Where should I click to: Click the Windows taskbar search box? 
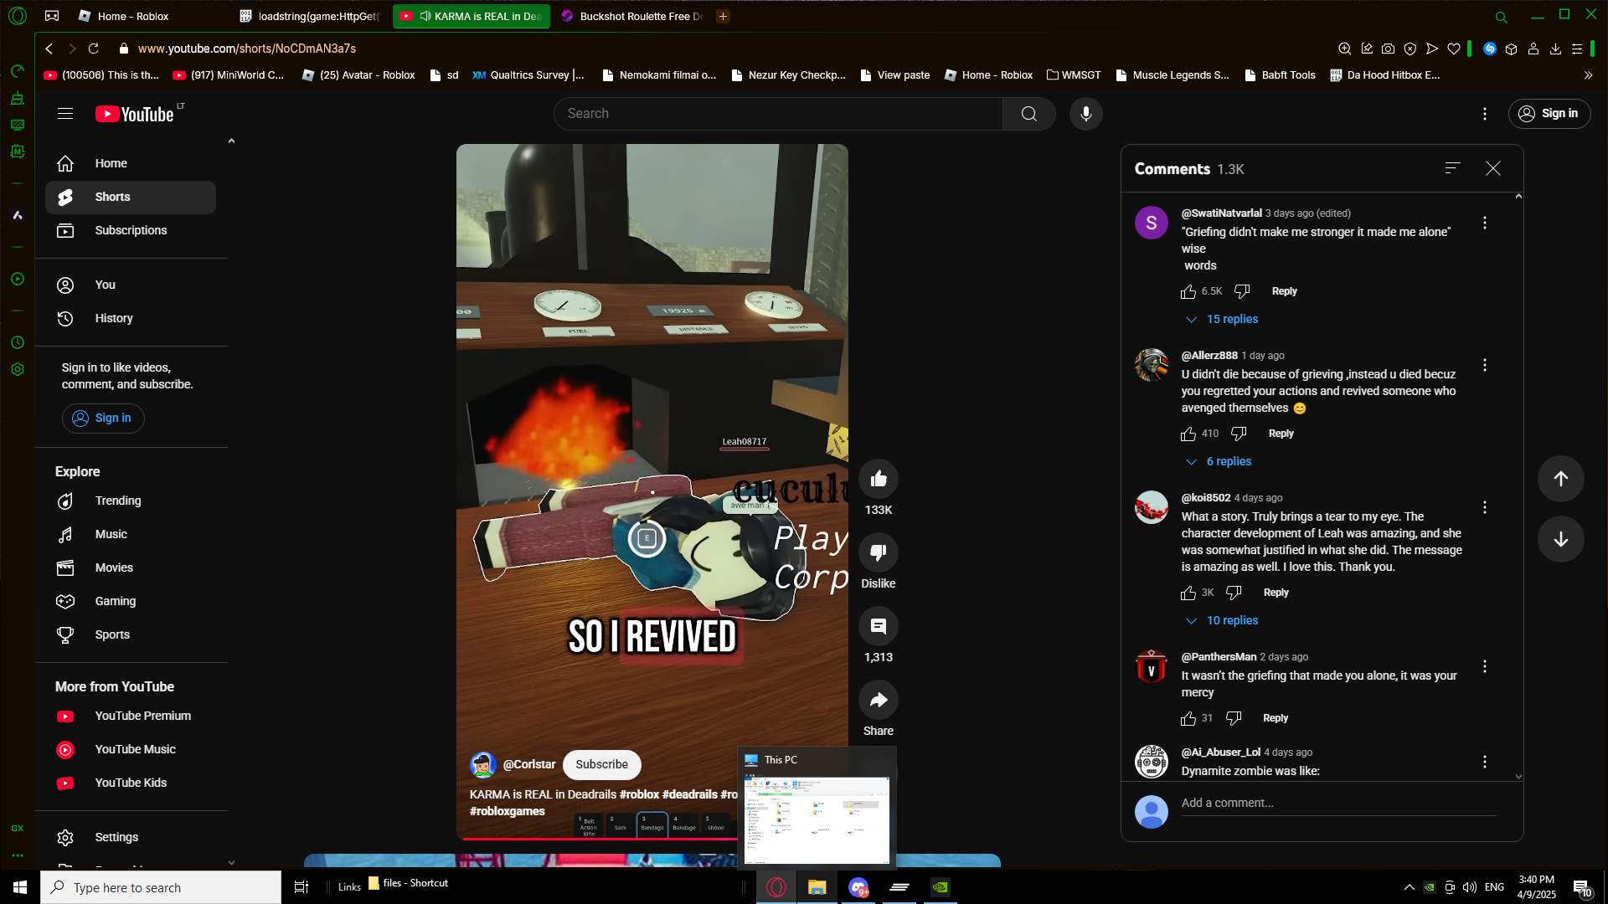(161, 887)
